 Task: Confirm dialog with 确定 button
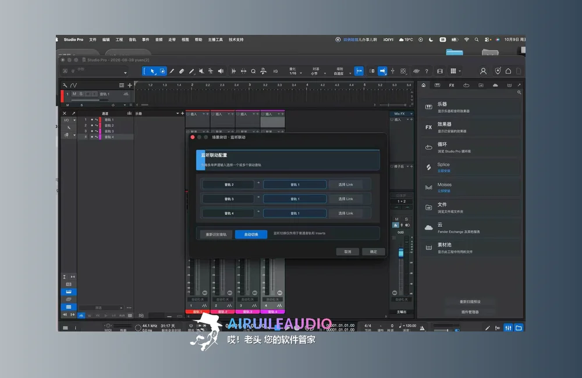(374, 252)
